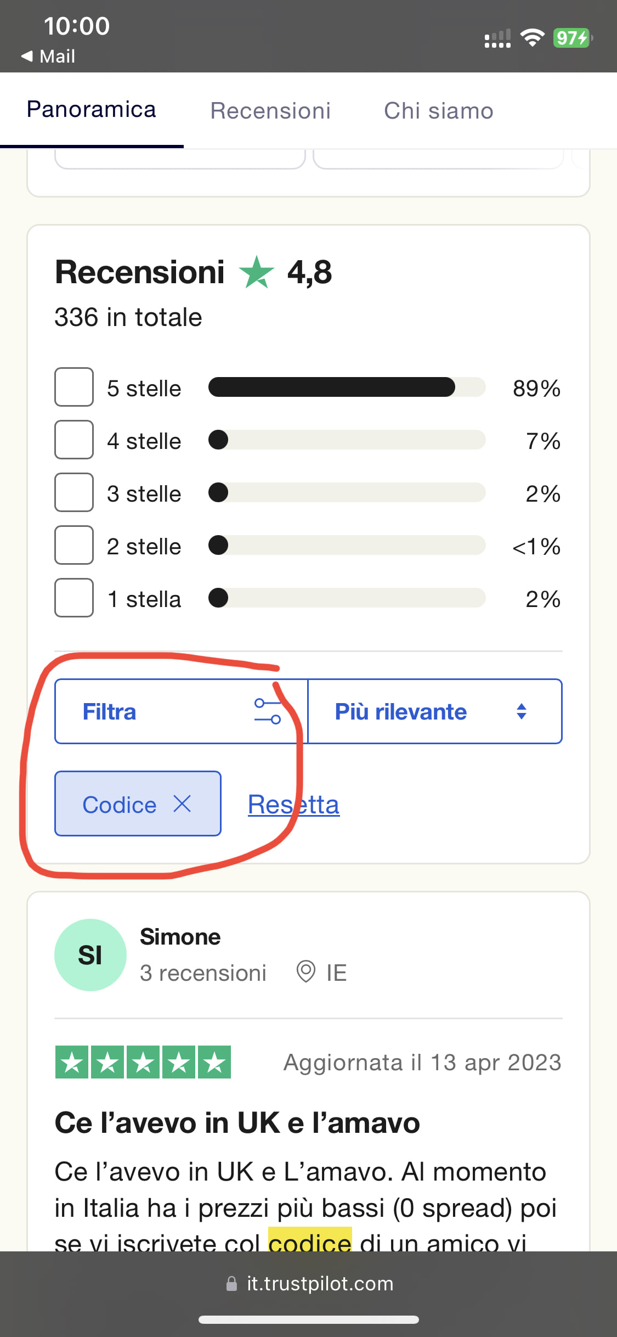This screenshot has width=617, height=1337.
Task: Tap the filter sliders icon
Action: pyautogui.click(x=268, y=711)
